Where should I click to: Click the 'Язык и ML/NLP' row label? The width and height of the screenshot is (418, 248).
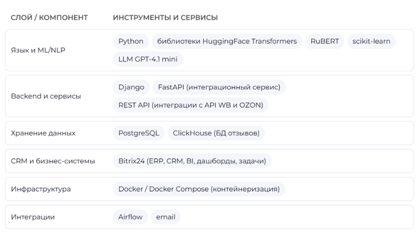pos(38,50)
